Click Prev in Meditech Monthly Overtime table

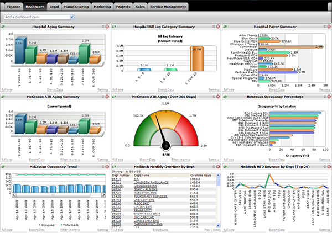pos(207,230)
